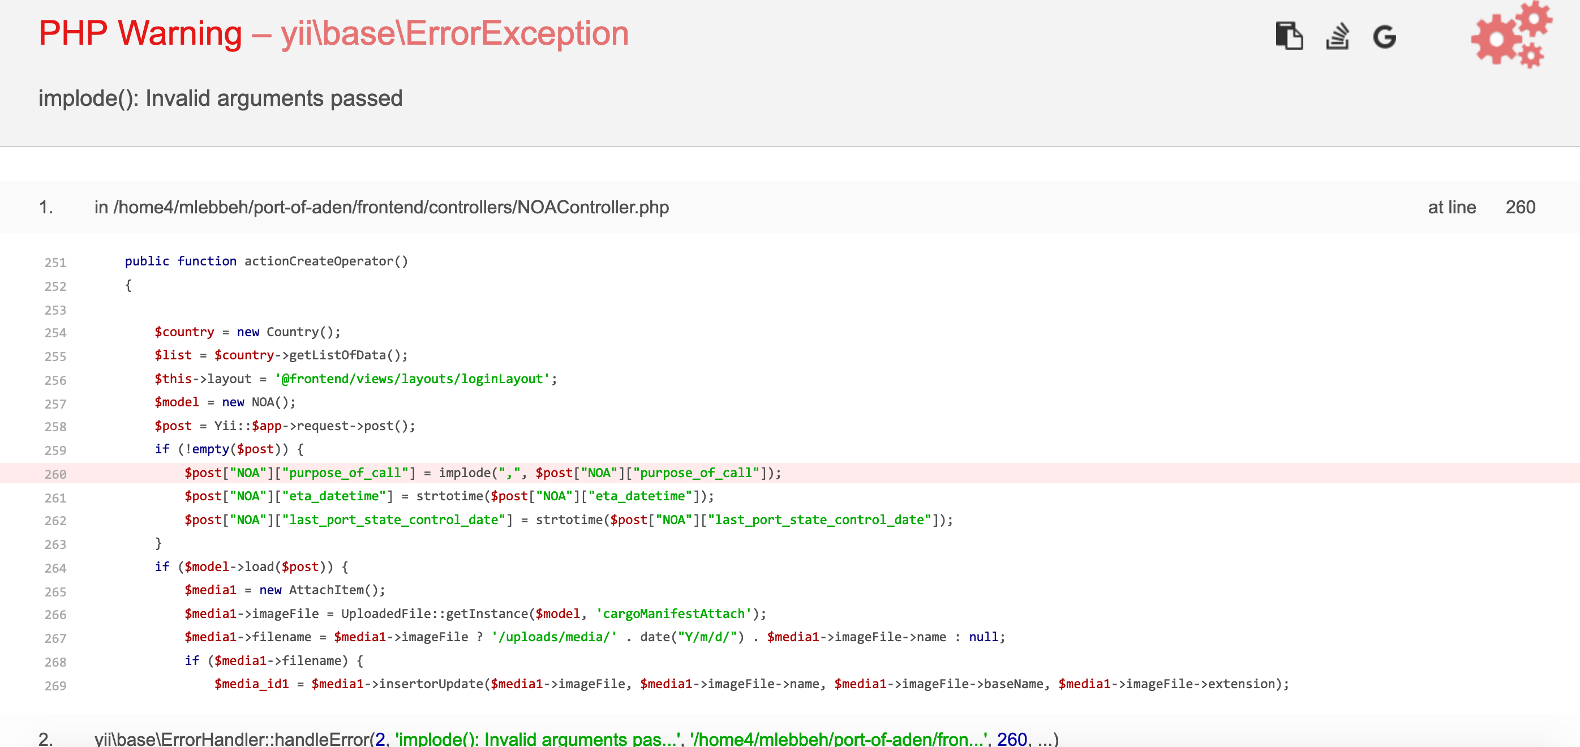This screenshot has height=747, width=1580.
Task: Click the Yii gears logo
Action: [1512, 35]
